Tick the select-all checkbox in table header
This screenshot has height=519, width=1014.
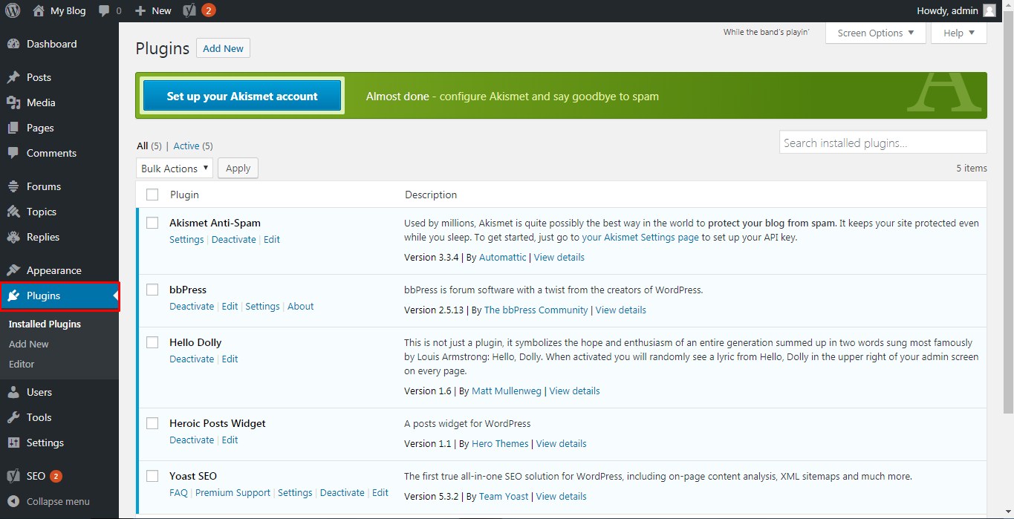[152, 195]
